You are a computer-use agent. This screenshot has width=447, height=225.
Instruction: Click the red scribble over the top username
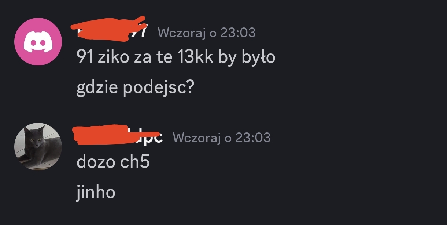pyautogui.click(x=108, y=29)
